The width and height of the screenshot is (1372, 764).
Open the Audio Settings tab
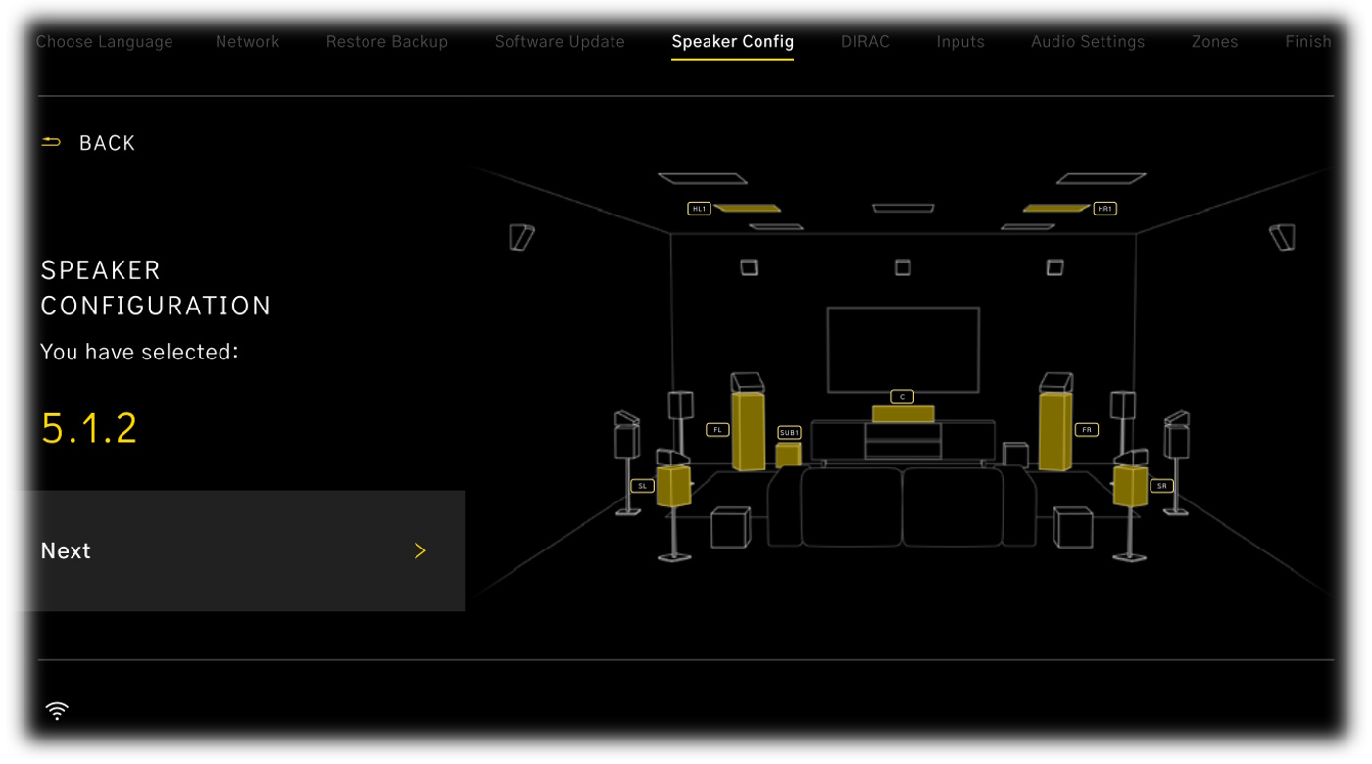click(x=1088, y=42)
